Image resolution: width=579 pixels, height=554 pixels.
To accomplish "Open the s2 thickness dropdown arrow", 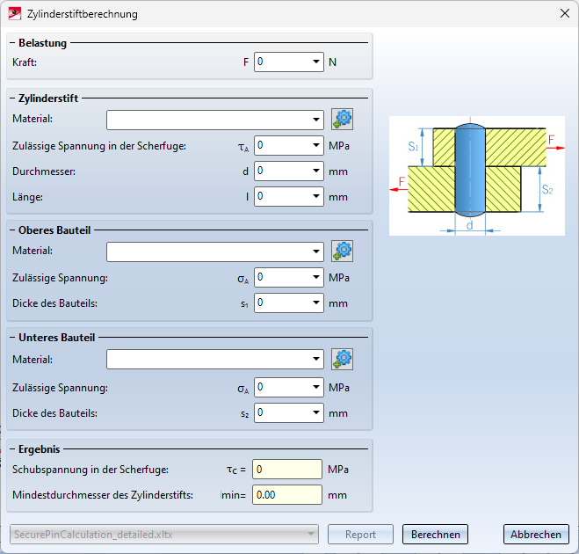I will click(316, 412).
